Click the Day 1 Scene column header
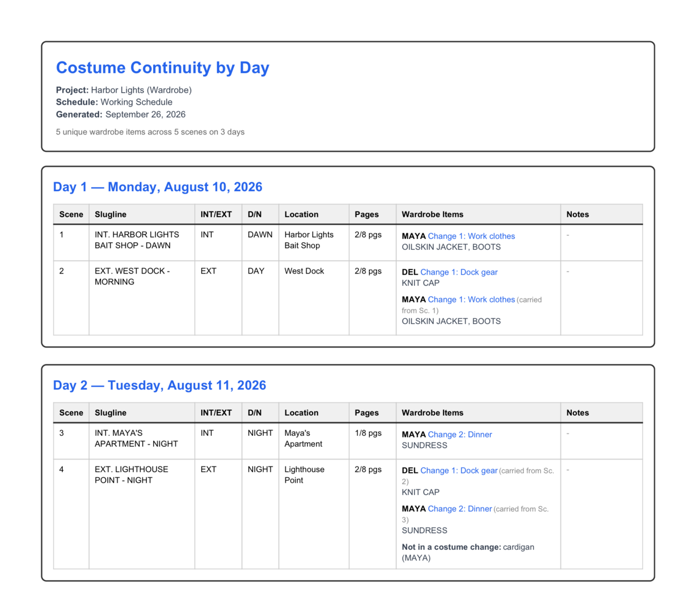Image resolution: width=696 pixels, height=594 pixels. pyautogui.click(x=71, y=214)
